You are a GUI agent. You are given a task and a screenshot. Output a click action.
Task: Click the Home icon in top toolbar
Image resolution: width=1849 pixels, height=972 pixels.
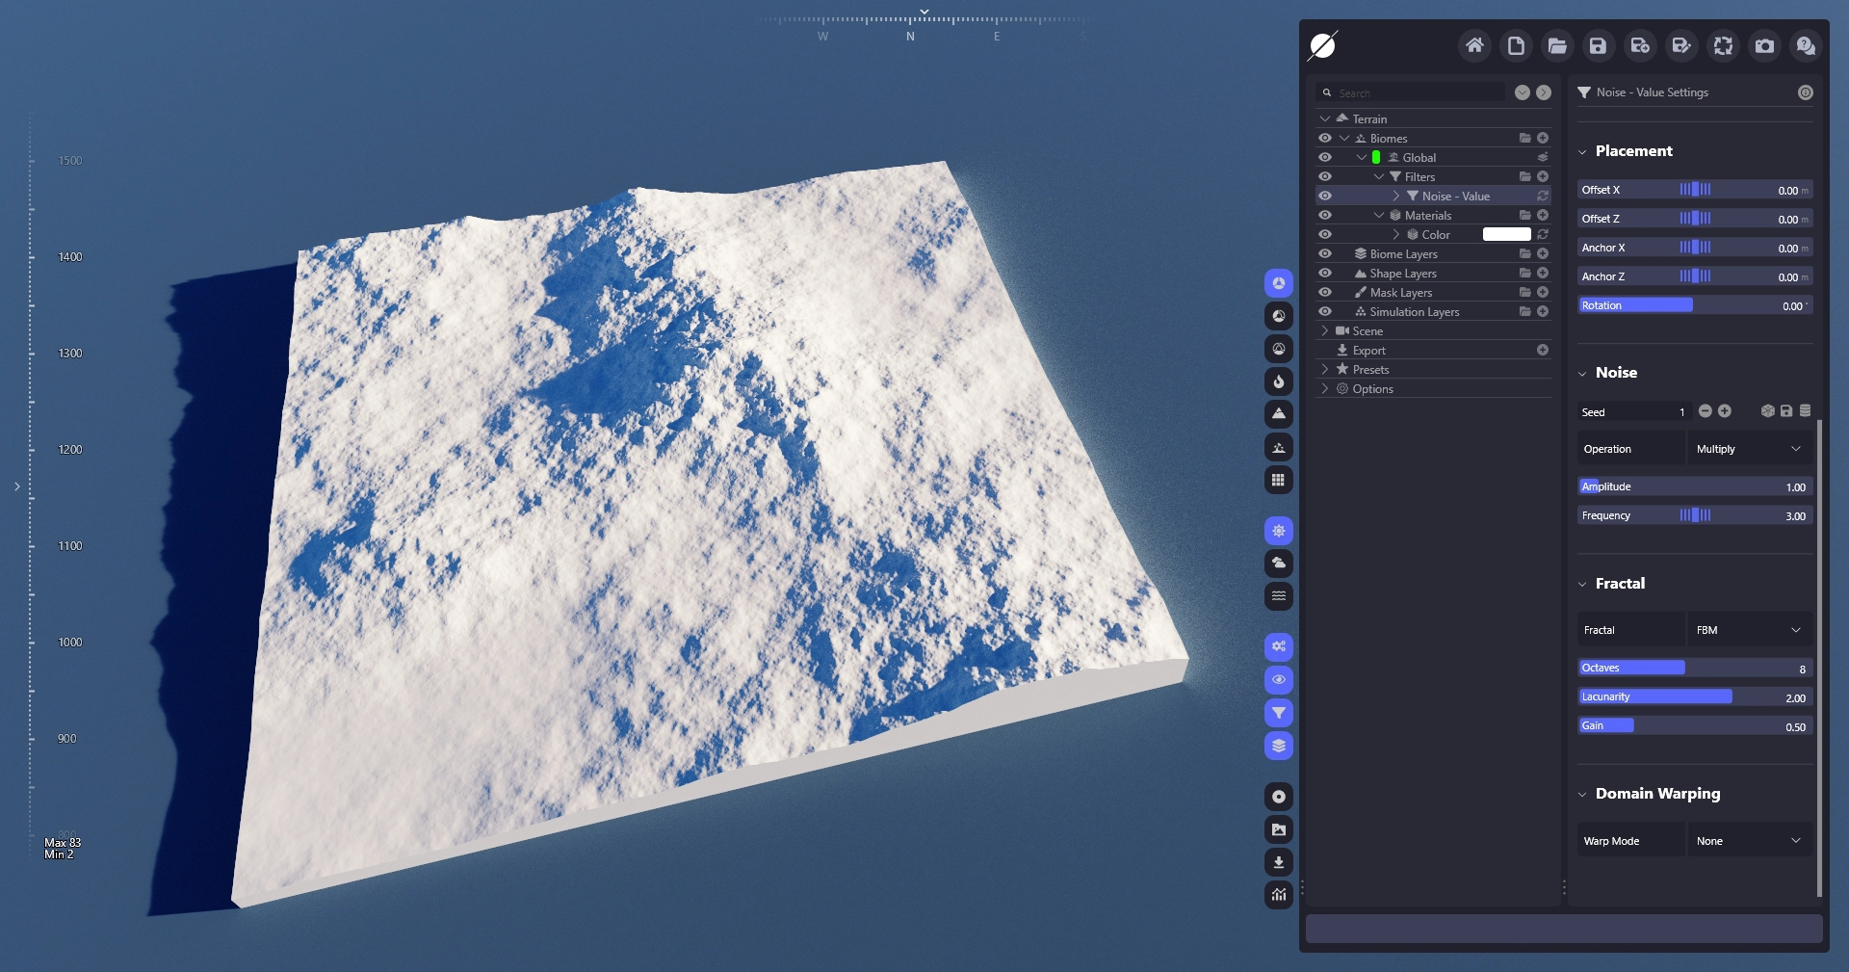click(x=1474, y=45)
